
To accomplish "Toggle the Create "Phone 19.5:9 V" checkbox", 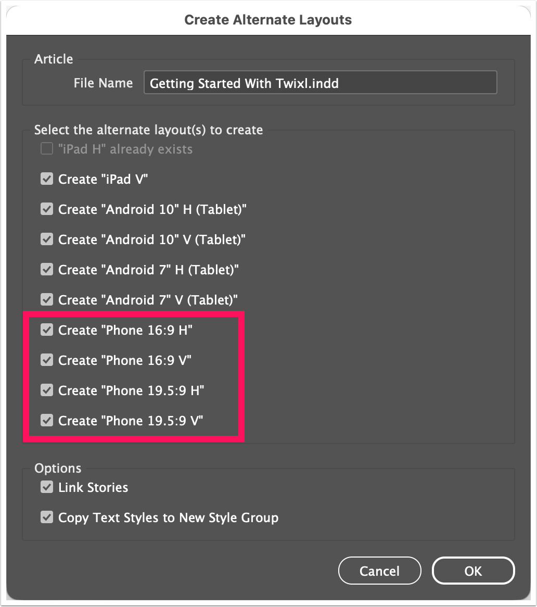I will pos(47,421).
